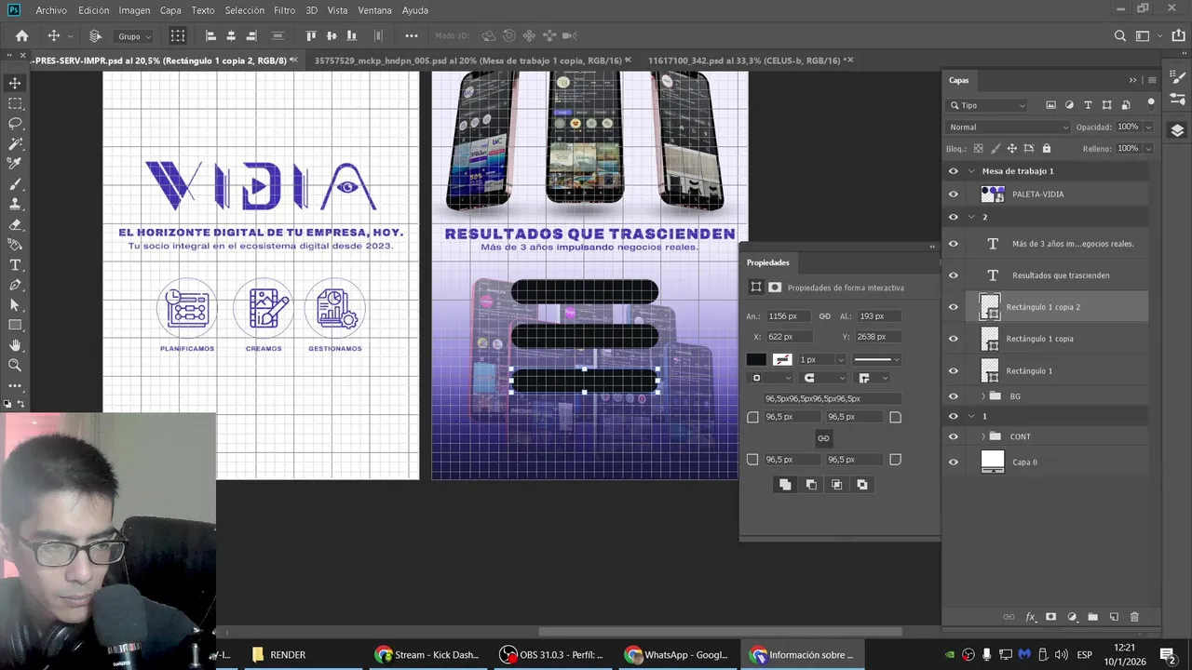Expand the CONT group
This screenshot has width=1192, height=670.
[x=983, y=436]
